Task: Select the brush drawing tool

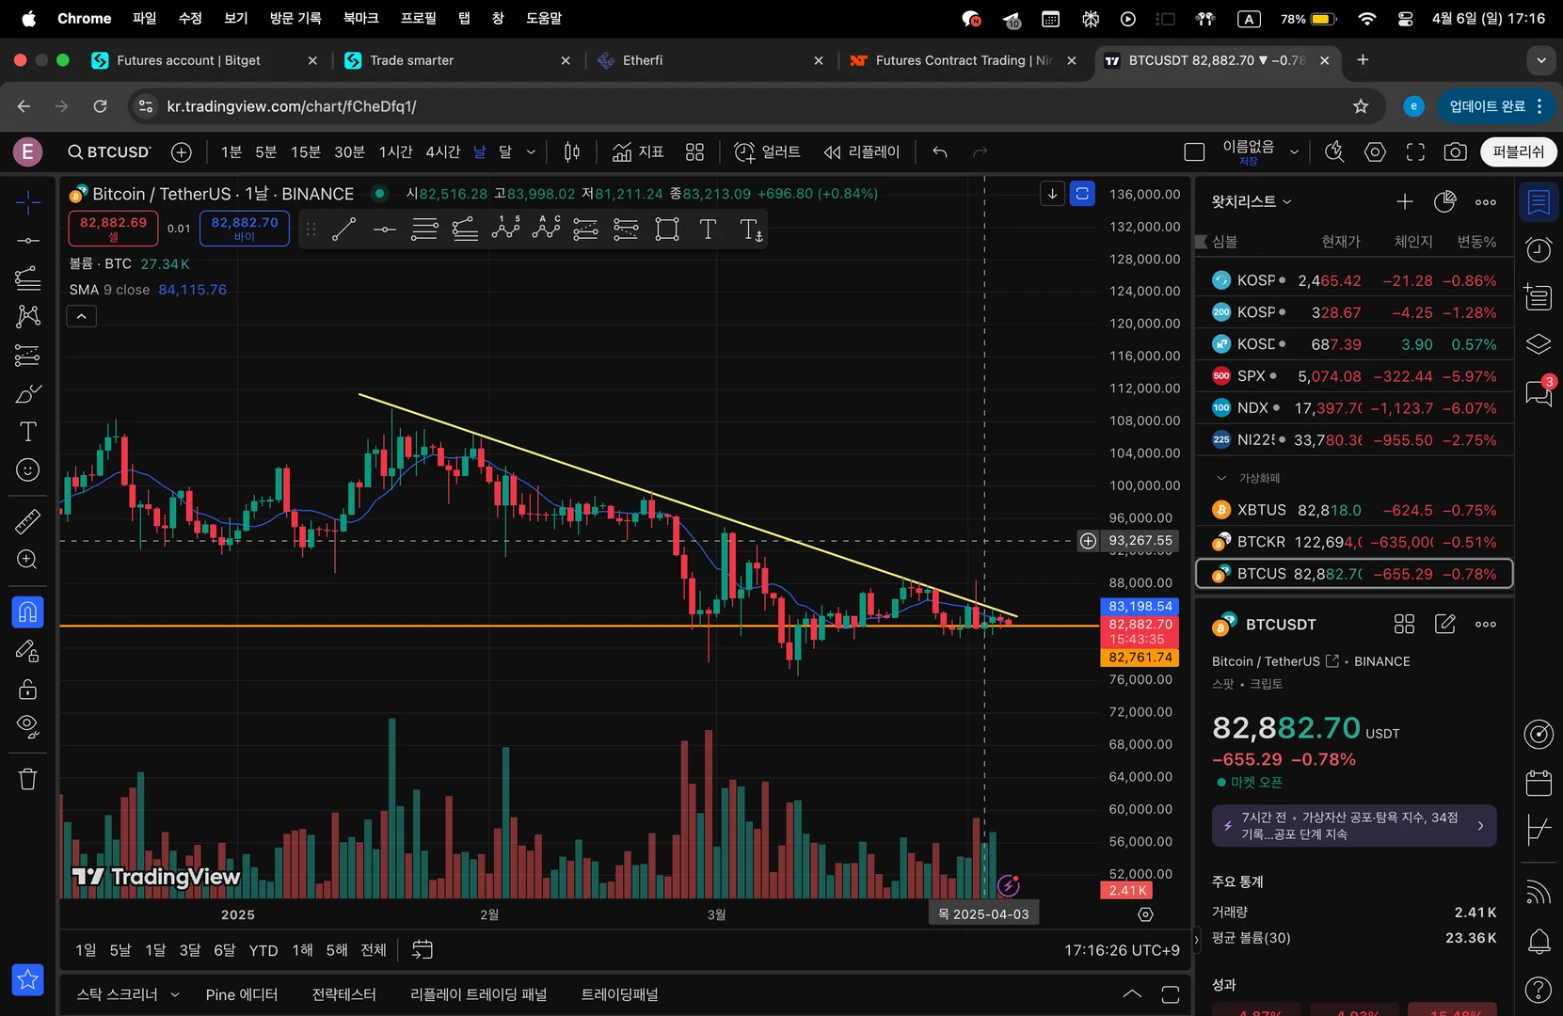Action: pyautogui.click(x=28, y=394)
